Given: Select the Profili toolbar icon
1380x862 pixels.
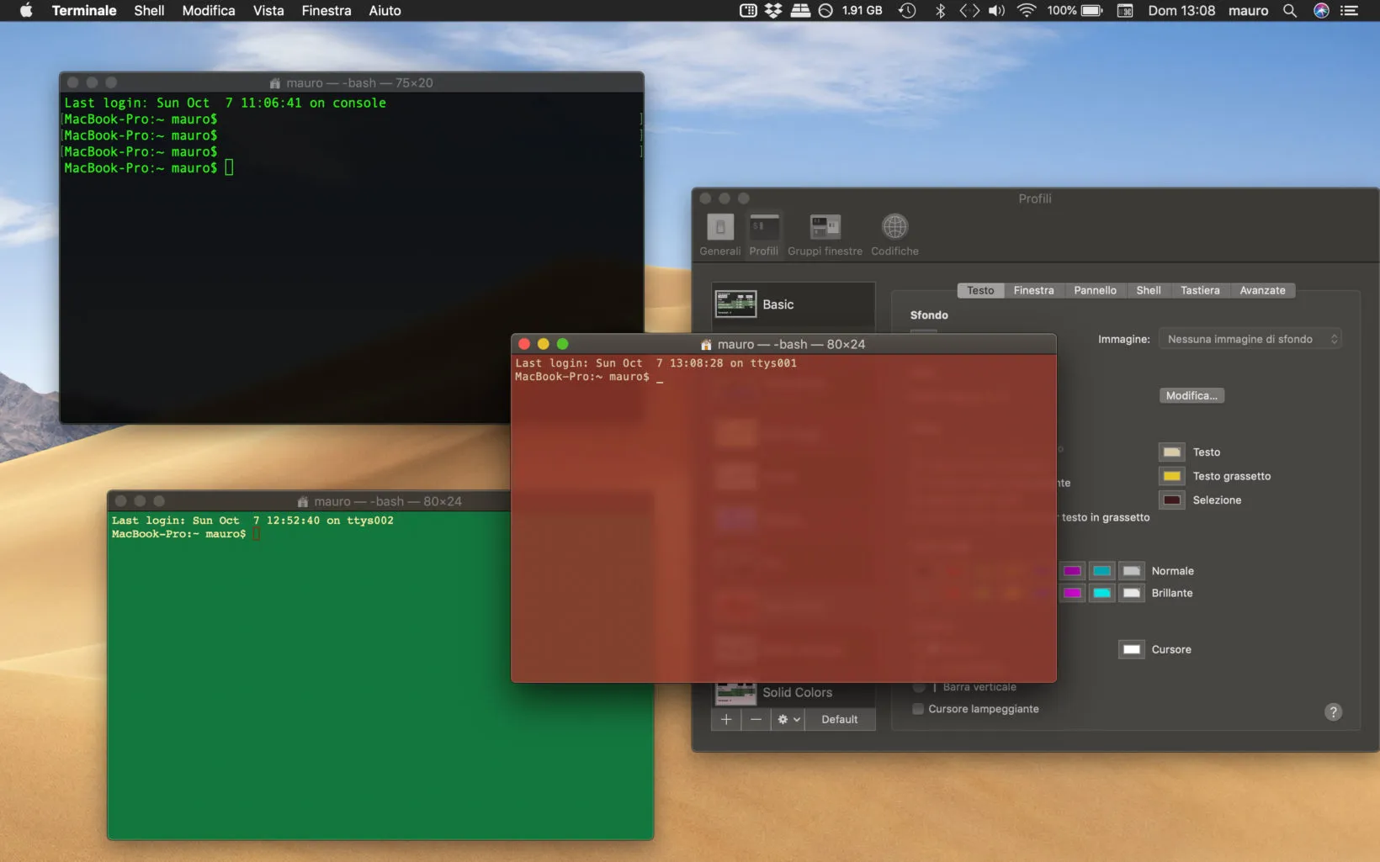Looking at the screenshot, I should 764,235.
